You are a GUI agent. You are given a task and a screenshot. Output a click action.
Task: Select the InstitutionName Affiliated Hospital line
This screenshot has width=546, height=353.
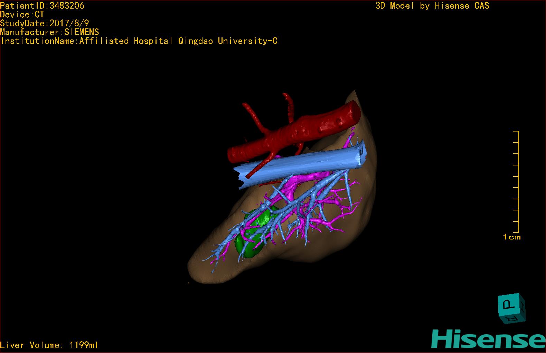pyautogui.click(x=139, y=41)
